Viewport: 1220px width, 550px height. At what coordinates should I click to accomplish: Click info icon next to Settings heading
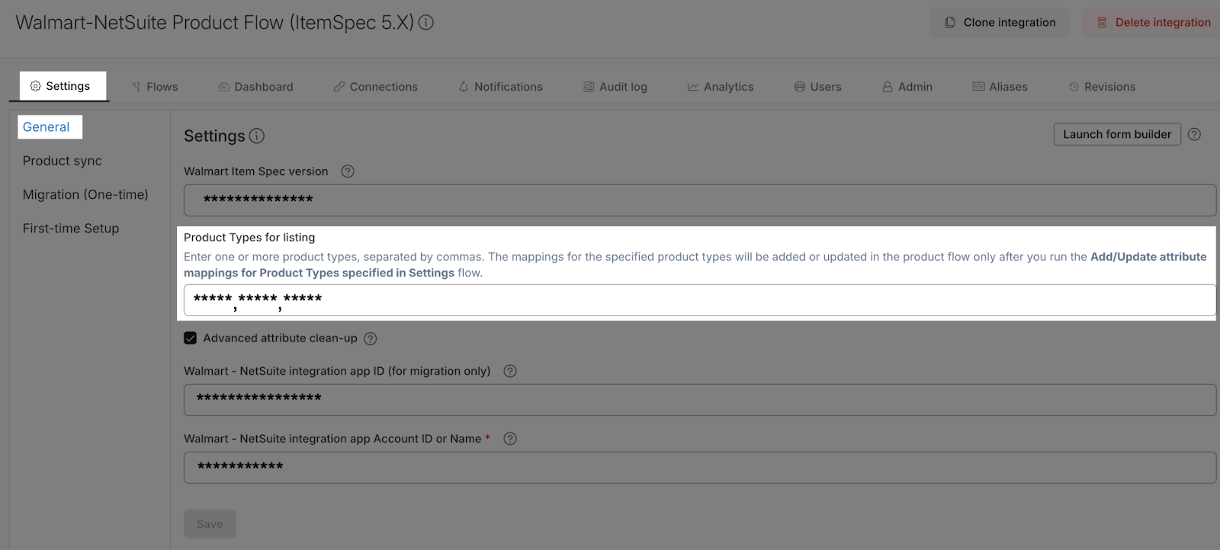pyautogui.click(x=257, y=136)
